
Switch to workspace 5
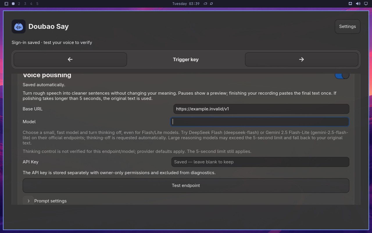coord(37,4)
